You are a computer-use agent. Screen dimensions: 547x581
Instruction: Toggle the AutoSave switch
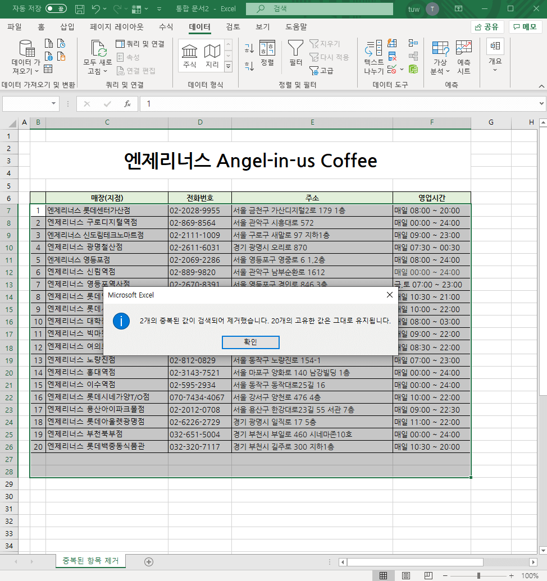pyautogui.click(x=56, y=8)
